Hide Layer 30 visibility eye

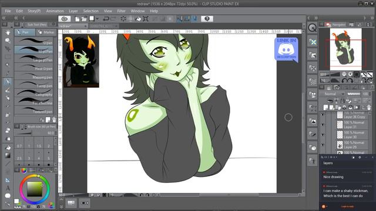[323, 135]
